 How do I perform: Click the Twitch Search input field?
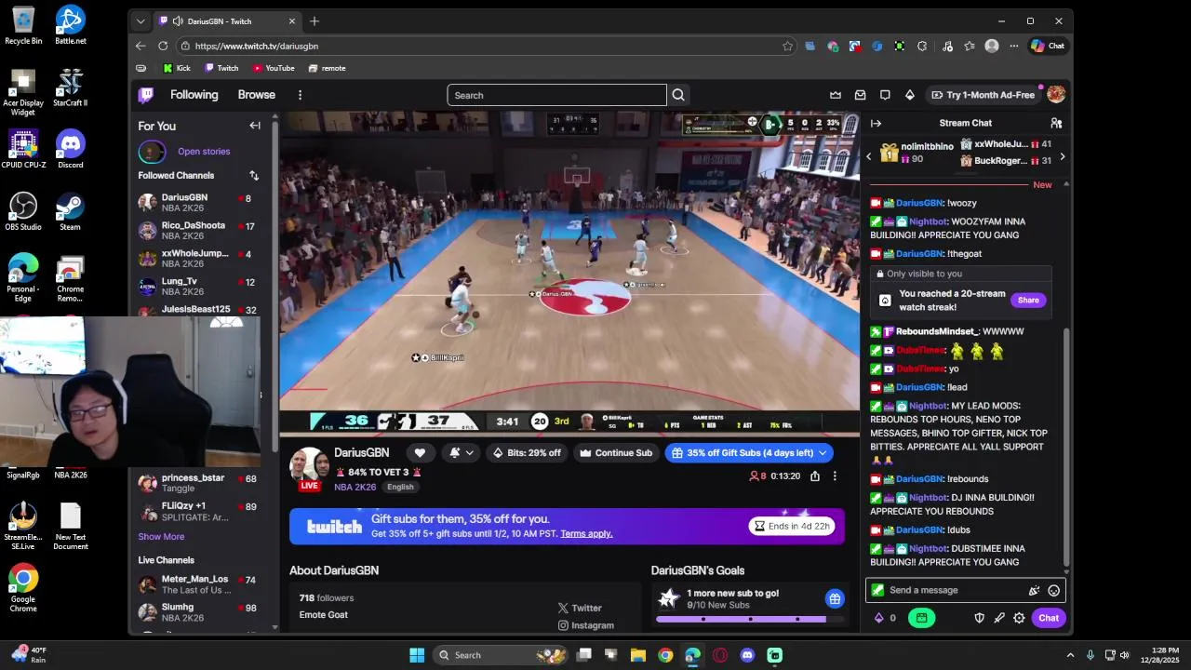click(x=556, y=95)
